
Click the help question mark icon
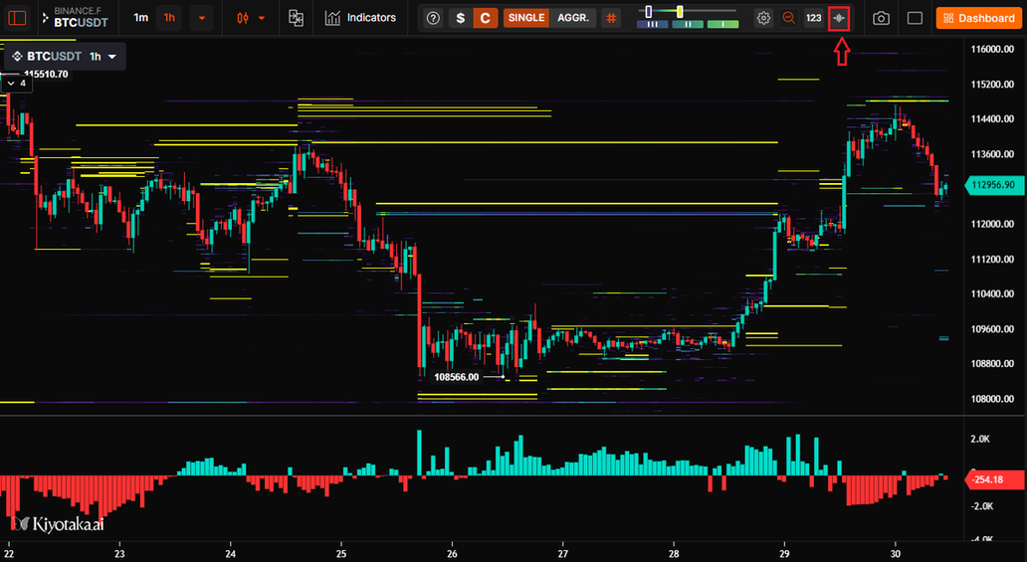click(433, 18)
